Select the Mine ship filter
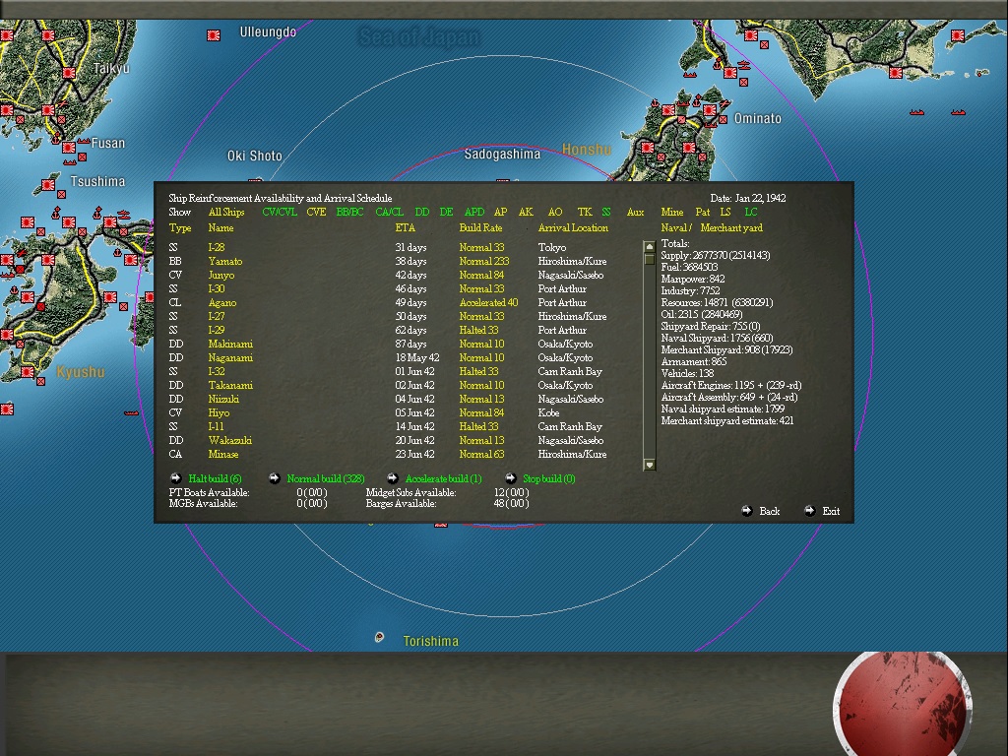1008x756 pixels. [672, 212]
